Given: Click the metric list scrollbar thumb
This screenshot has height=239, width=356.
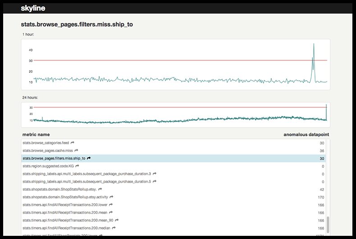Looking at the screenshot, I should pos(328,225).
